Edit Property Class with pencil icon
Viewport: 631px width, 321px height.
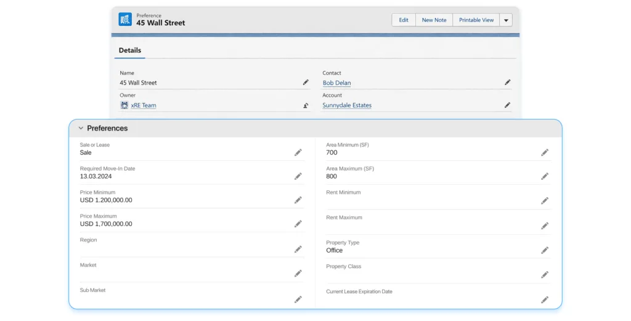pos(545,275)
